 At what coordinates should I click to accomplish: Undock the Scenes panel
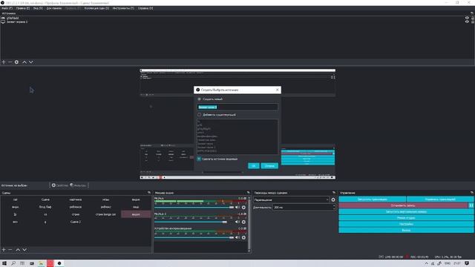point(149,193)
